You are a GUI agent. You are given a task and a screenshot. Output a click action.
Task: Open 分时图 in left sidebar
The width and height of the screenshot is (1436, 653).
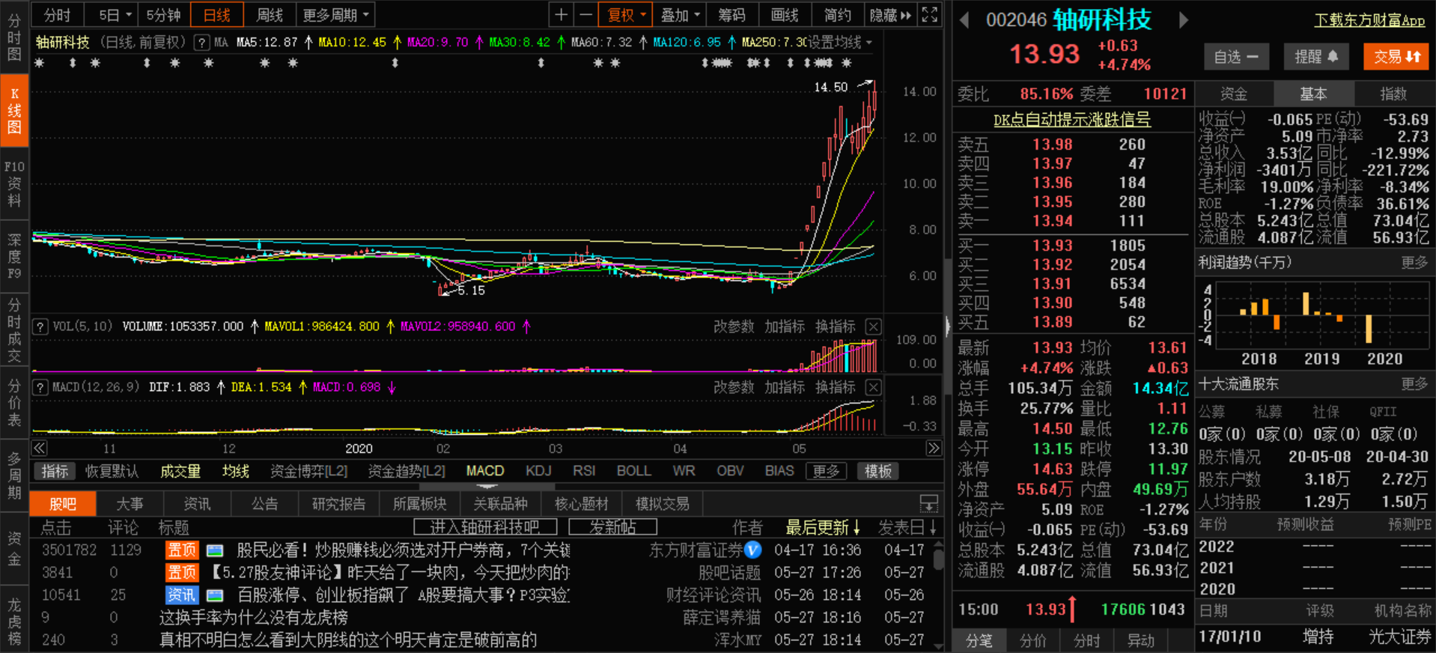pos(14,36)
